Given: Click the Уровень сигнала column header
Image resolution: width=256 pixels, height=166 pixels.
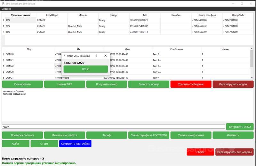Looking at the screenshot, I should tap(20, 15).
